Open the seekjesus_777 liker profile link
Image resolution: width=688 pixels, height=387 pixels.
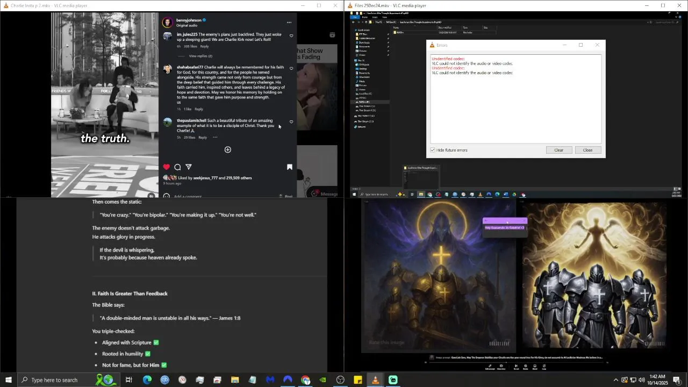205,178
